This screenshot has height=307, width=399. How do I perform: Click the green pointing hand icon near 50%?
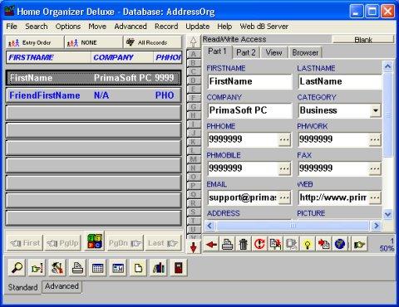[359, 244]
